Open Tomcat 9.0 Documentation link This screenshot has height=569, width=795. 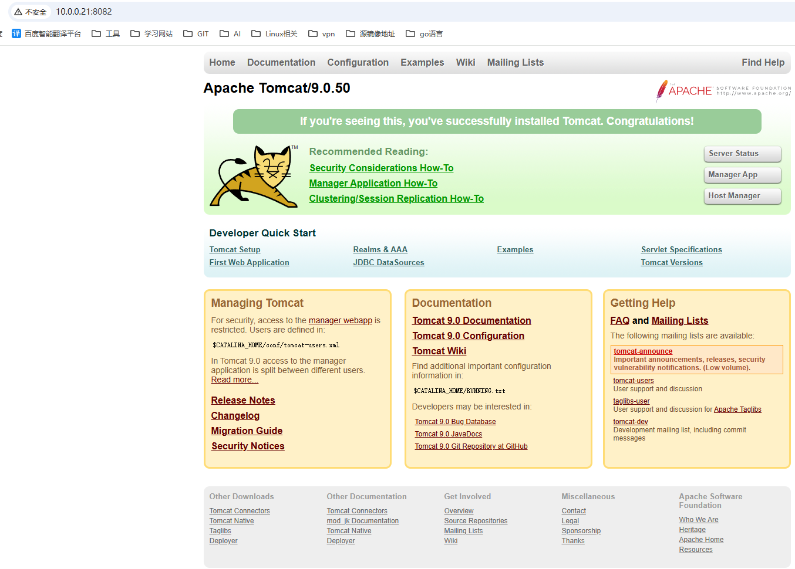(471, 321)
